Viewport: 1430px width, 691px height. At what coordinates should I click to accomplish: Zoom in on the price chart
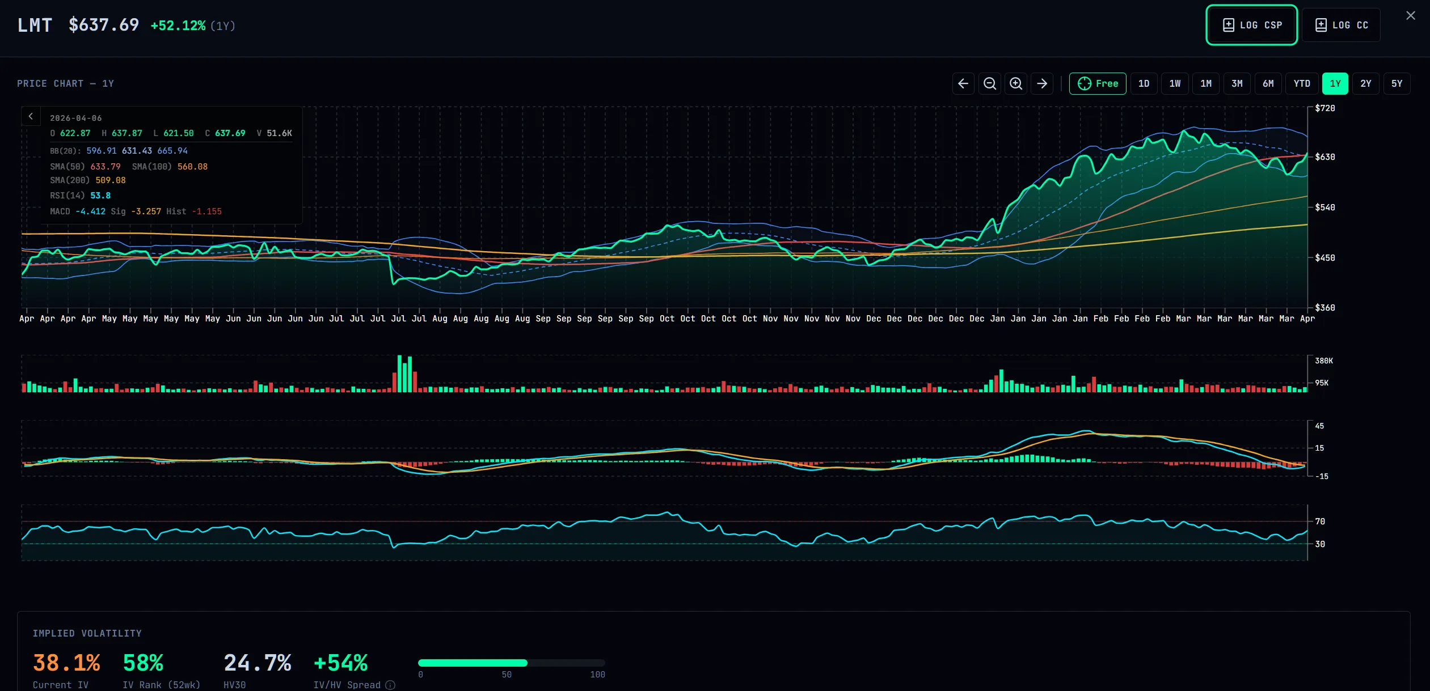[x=1016, y=84]
